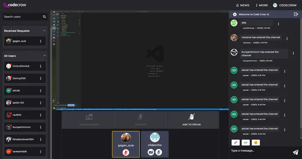Viewport: 302px width, 159px height.
Task: Toggle c0decr0w microphone mute icon
Action: click(x=159, y=152)
